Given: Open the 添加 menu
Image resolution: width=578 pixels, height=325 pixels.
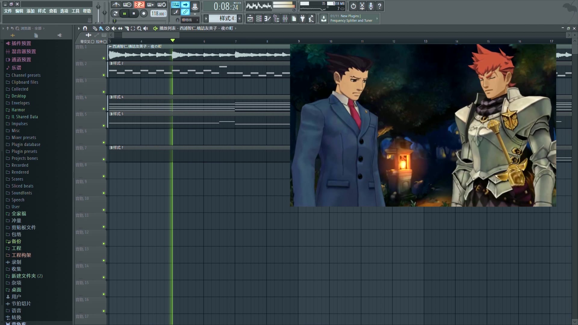Looking at the screenshot, I should tap(30, 11).
